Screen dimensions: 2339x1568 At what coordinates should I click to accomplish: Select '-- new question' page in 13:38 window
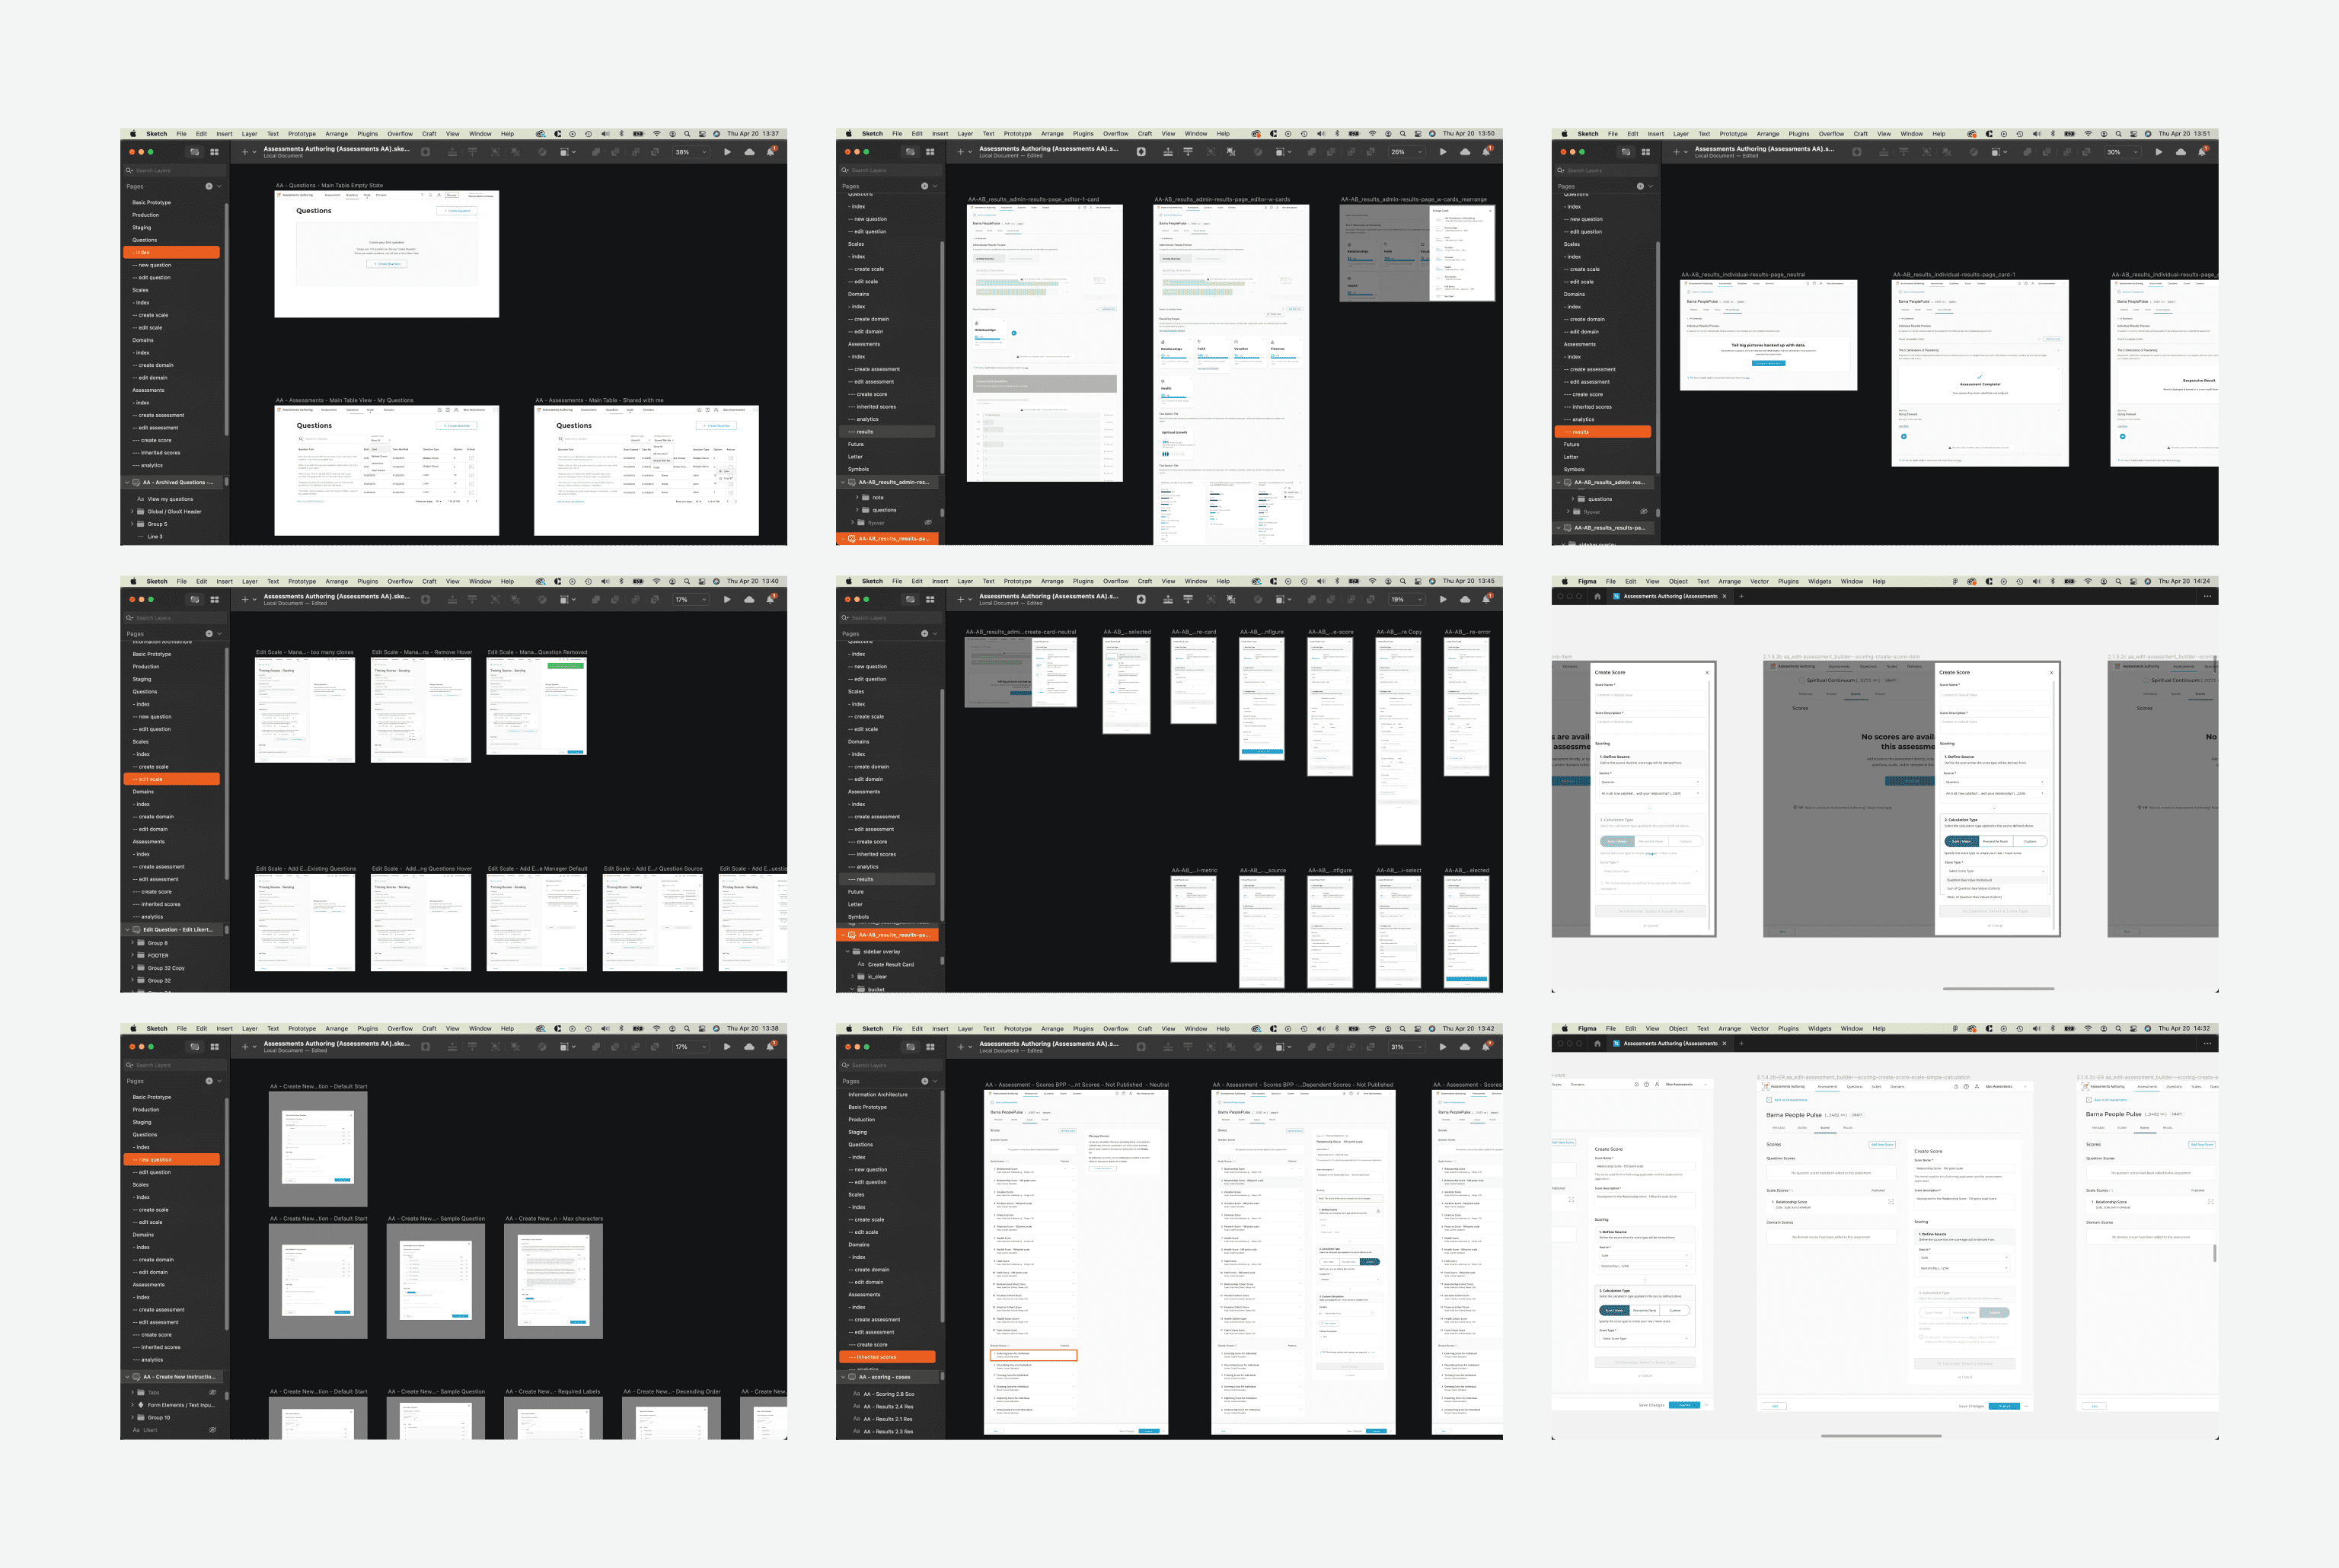click(171, 1160)
